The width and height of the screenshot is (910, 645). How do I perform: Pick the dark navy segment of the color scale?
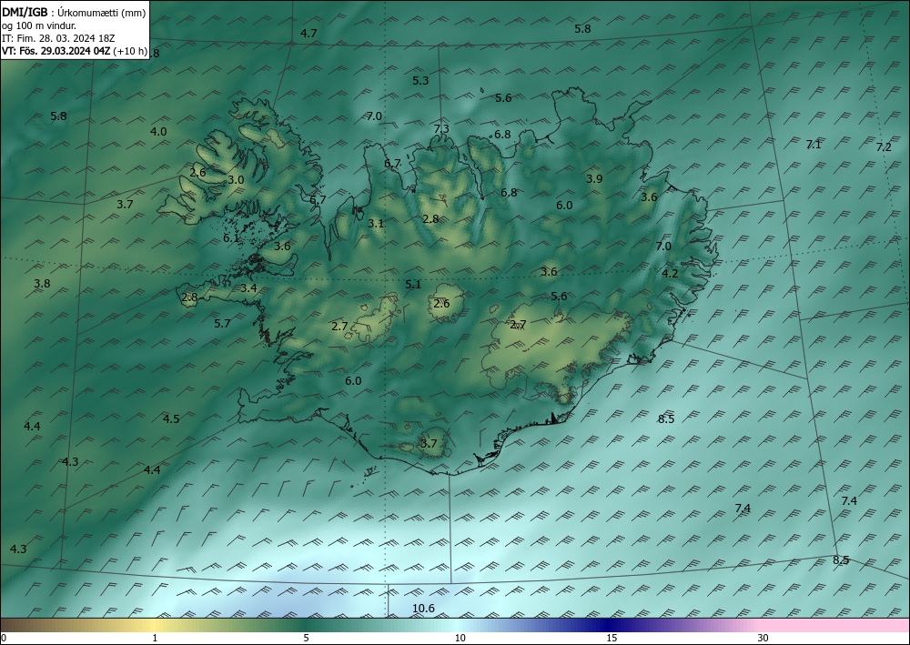tap(610, 625)
